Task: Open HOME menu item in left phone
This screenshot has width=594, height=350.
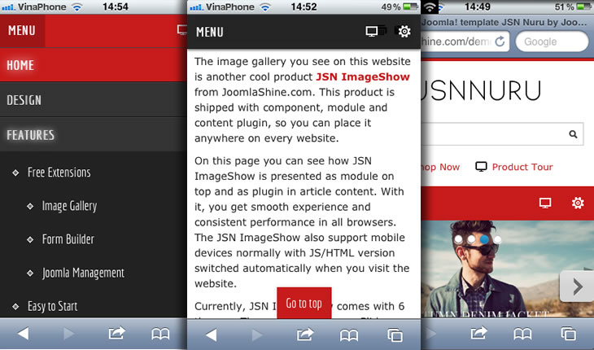Action: 94,65
